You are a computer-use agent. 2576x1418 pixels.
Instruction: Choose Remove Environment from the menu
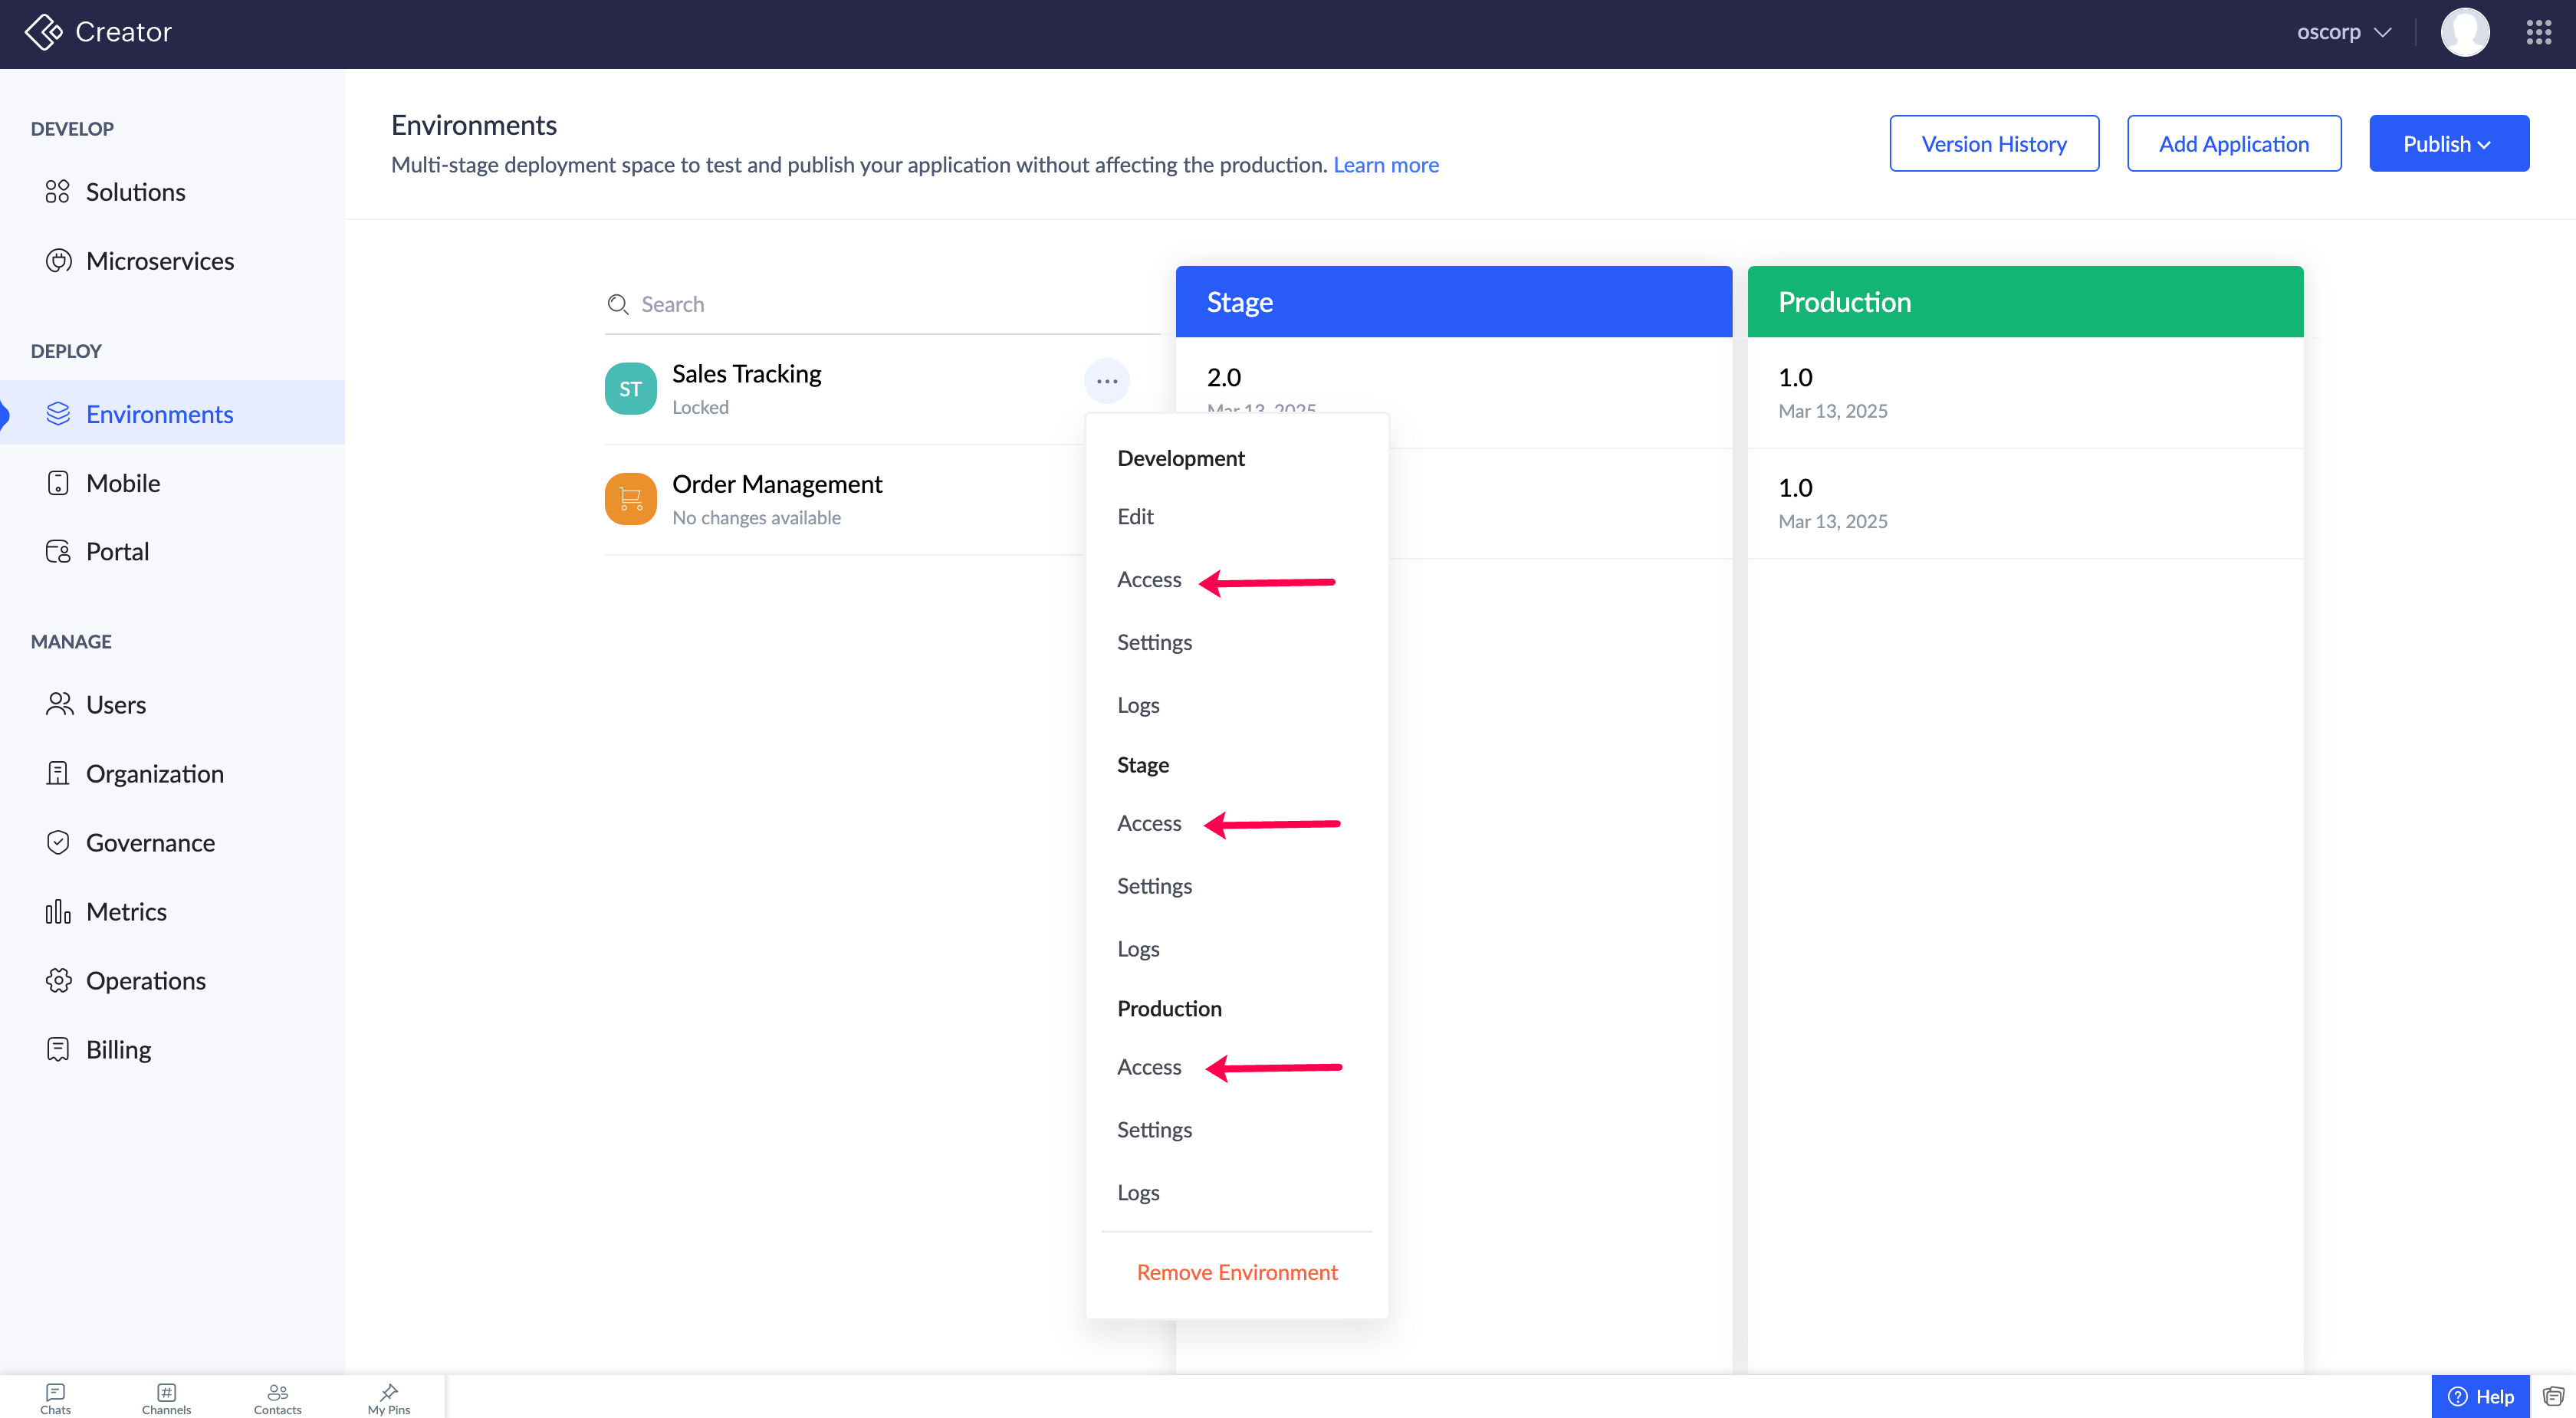1236,1272
